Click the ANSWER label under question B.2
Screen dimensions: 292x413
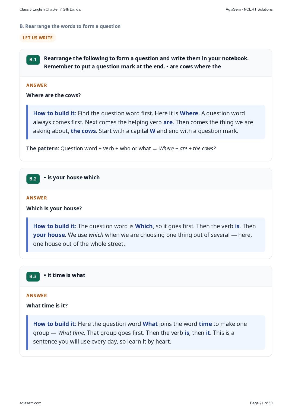tap(37, 198)
